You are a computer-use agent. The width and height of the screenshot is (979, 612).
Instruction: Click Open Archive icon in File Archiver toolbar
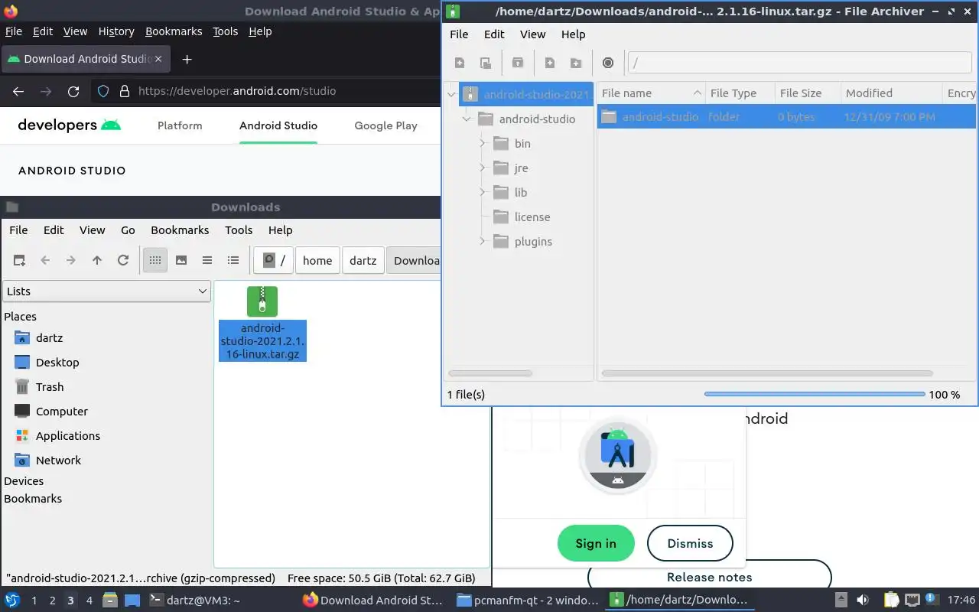(x=485, y=63)
